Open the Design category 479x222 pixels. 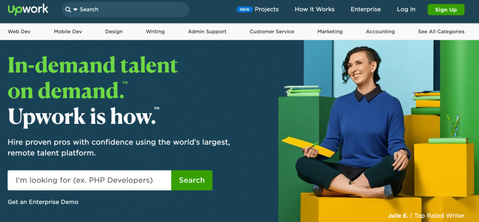point(114,31)
